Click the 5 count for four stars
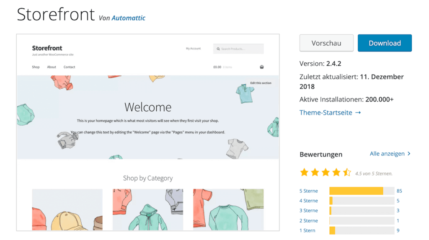Screen dimensions: 429x240 [398, 201]
